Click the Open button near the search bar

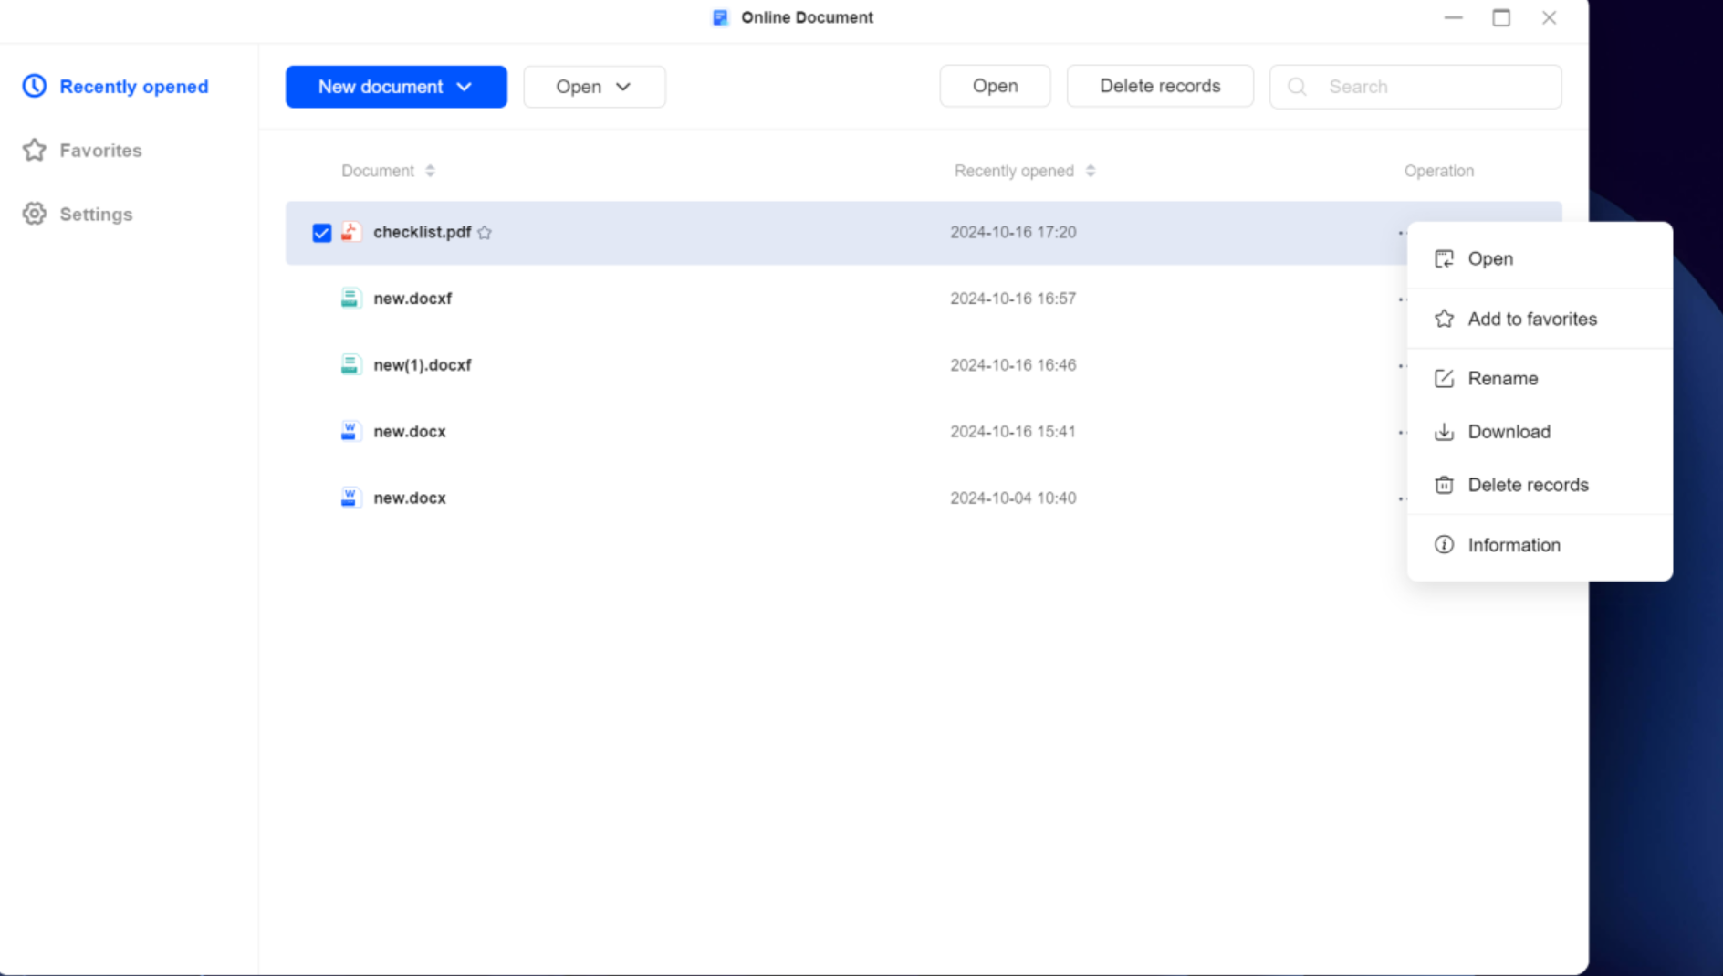click(x=995, y=86)
